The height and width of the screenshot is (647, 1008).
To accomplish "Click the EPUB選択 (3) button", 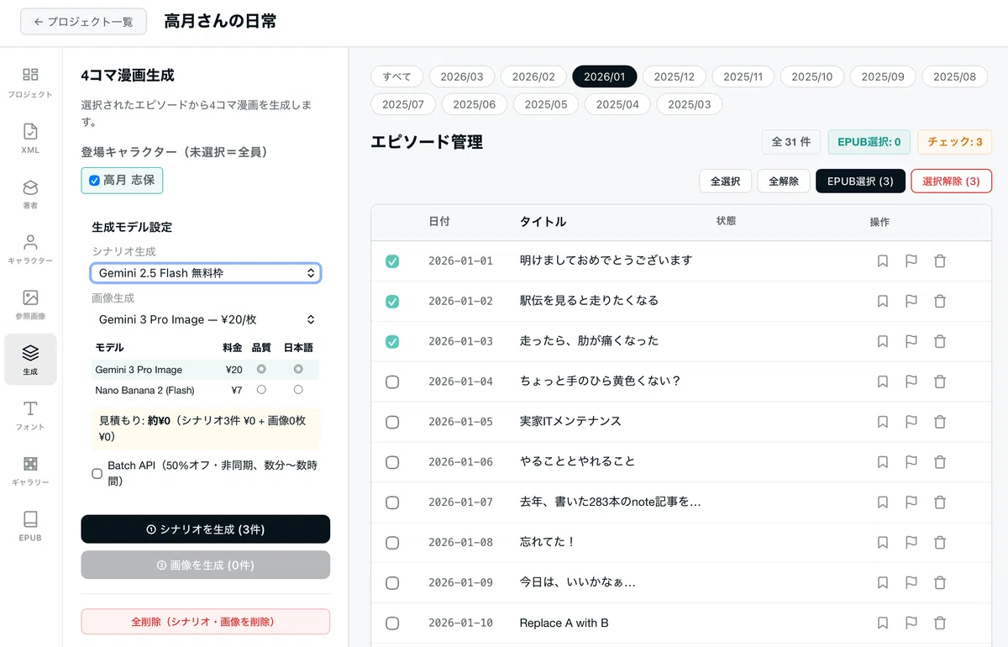I will (x=860, y=181).
